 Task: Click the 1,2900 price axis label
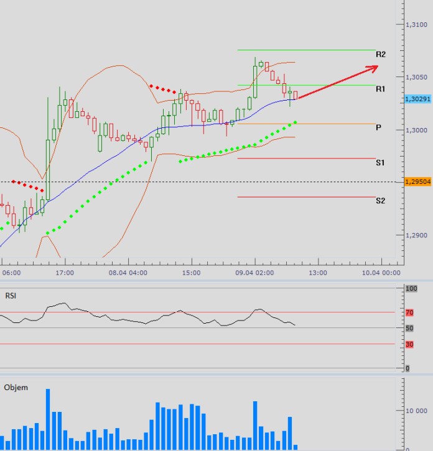pos(415,235)
